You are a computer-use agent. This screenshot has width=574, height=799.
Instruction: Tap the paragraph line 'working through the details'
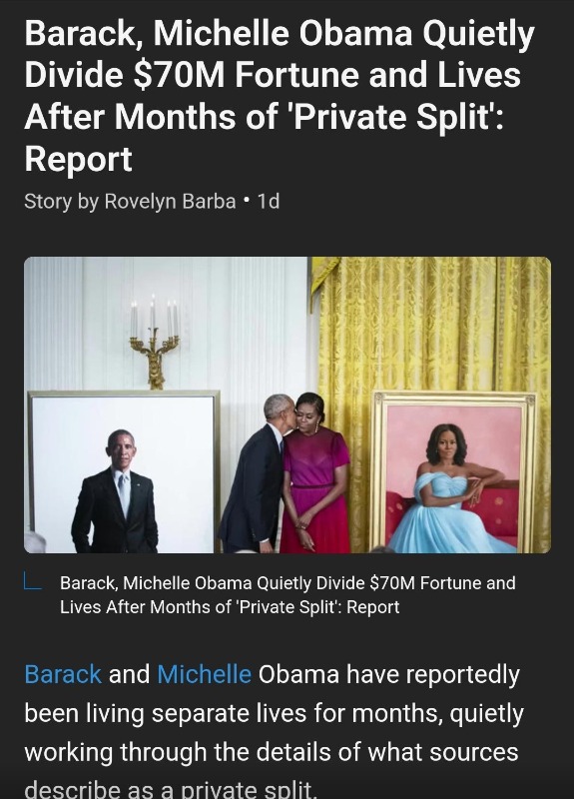(x=272, y=752)
